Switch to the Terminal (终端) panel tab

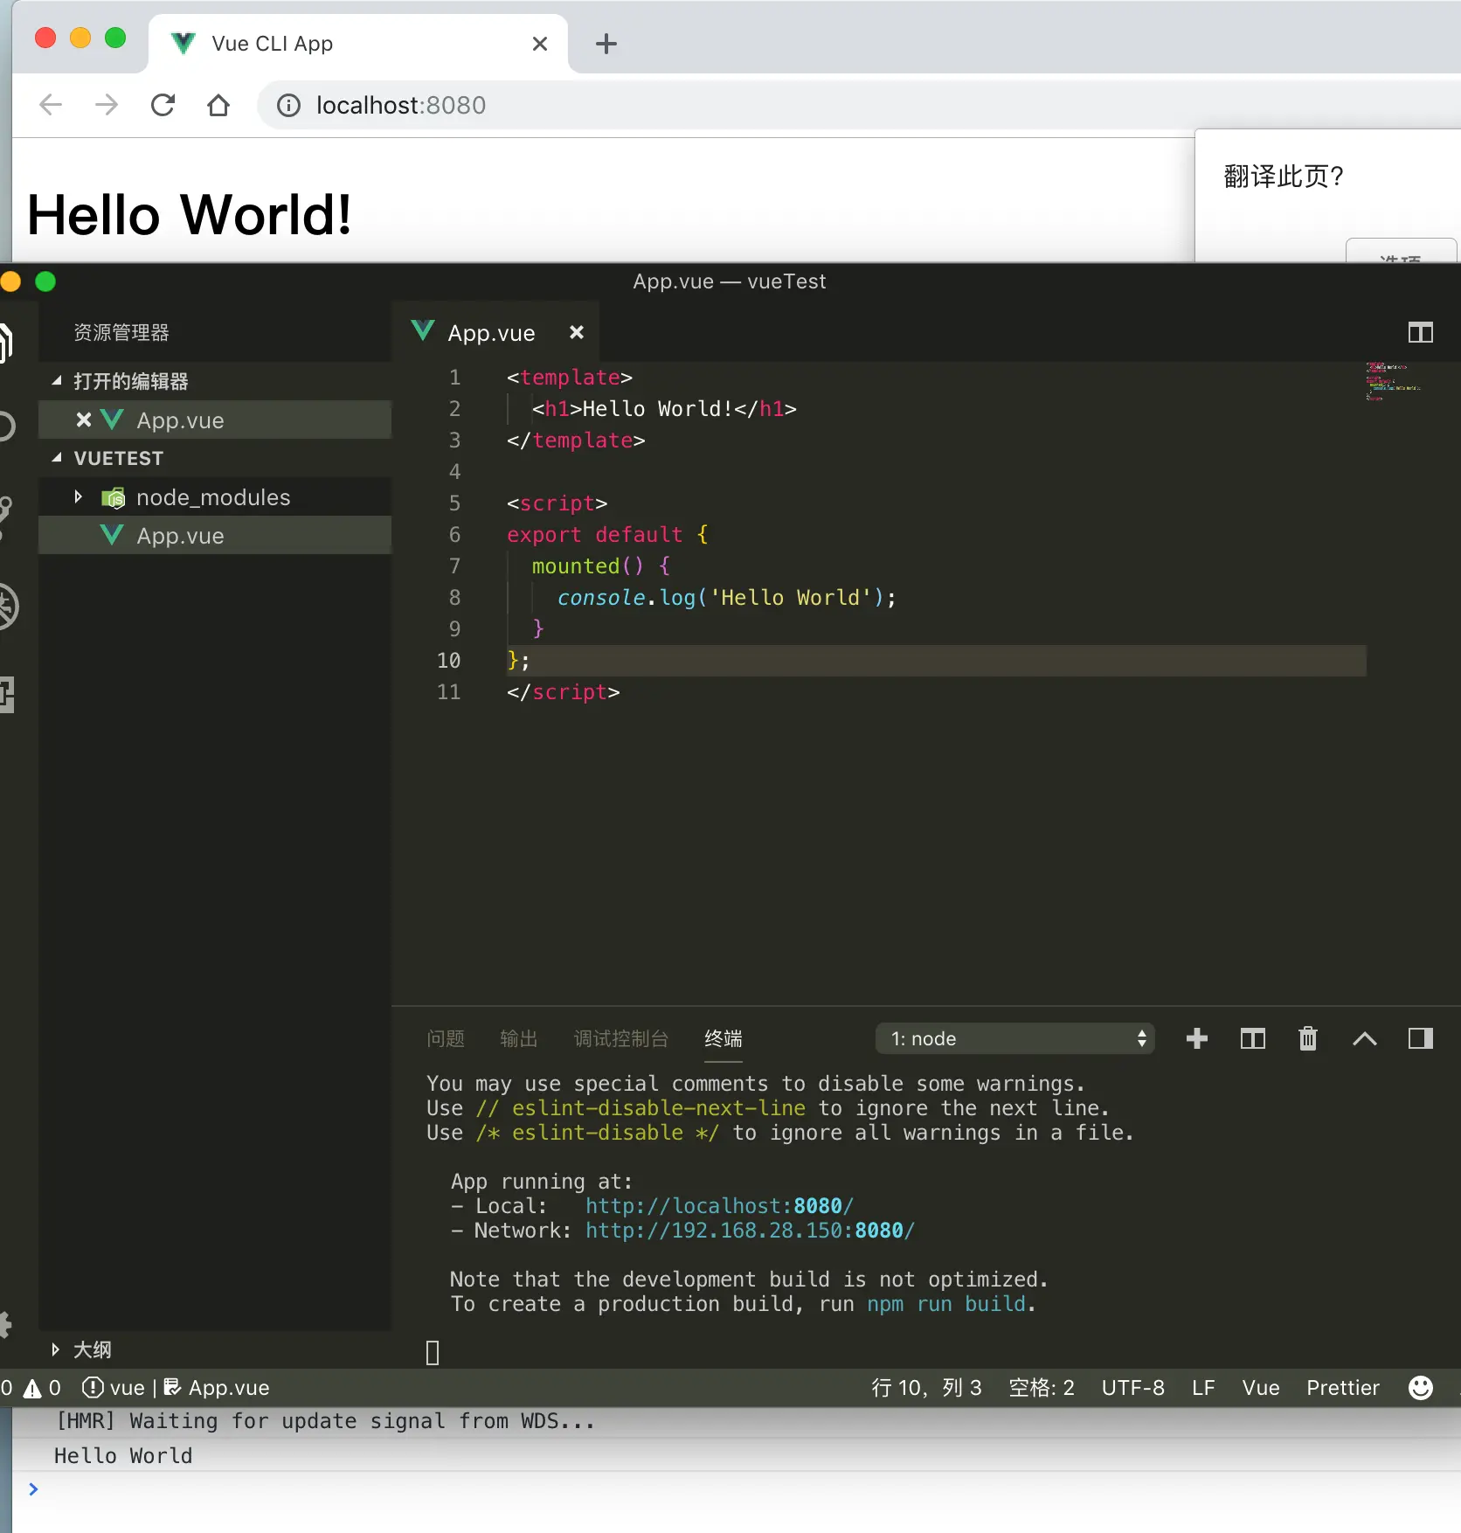coord(724,1038)
